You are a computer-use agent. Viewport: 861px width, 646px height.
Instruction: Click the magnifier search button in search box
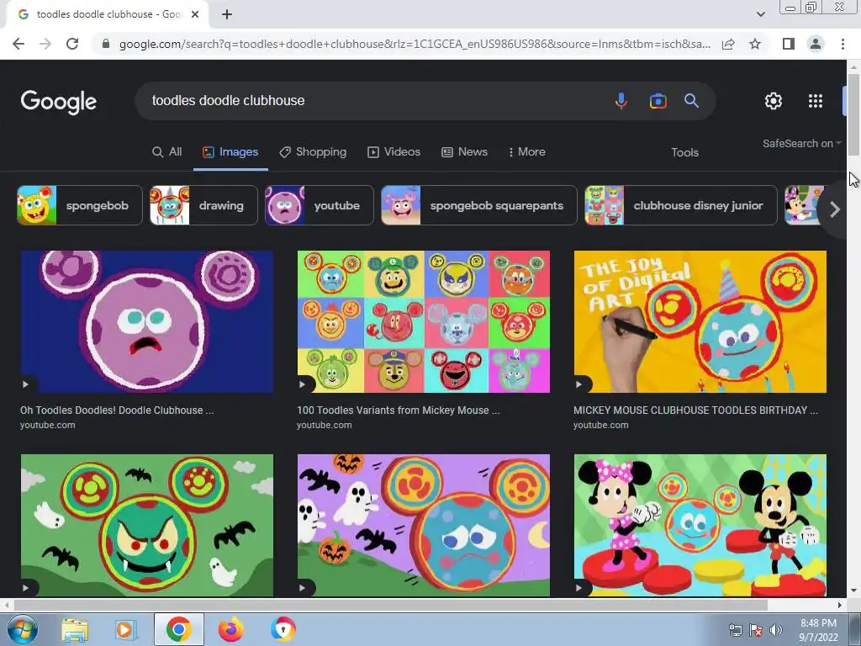coord(691,101)
